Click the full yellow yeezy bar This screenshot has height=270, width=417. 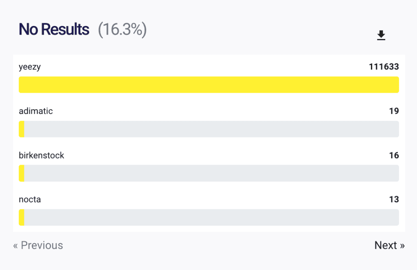pos(208,85)
